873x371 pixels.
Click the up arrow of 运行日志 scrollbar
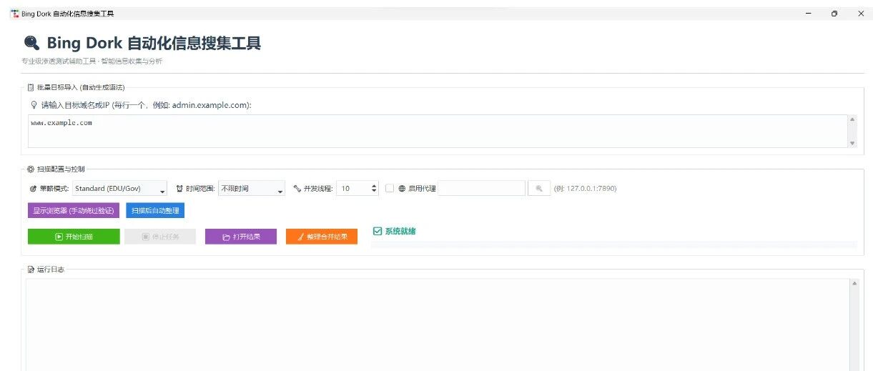[x=854, y=284]
